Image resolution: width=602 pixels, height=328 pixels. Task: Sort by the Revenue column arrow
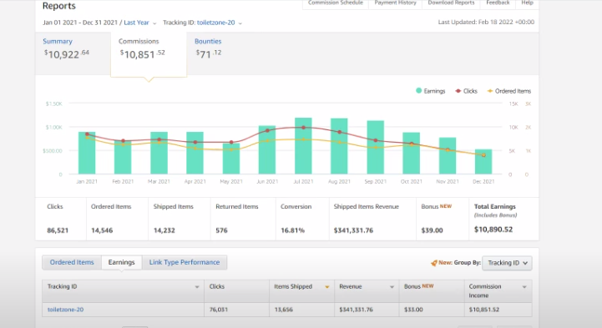(x=392, y=287)
